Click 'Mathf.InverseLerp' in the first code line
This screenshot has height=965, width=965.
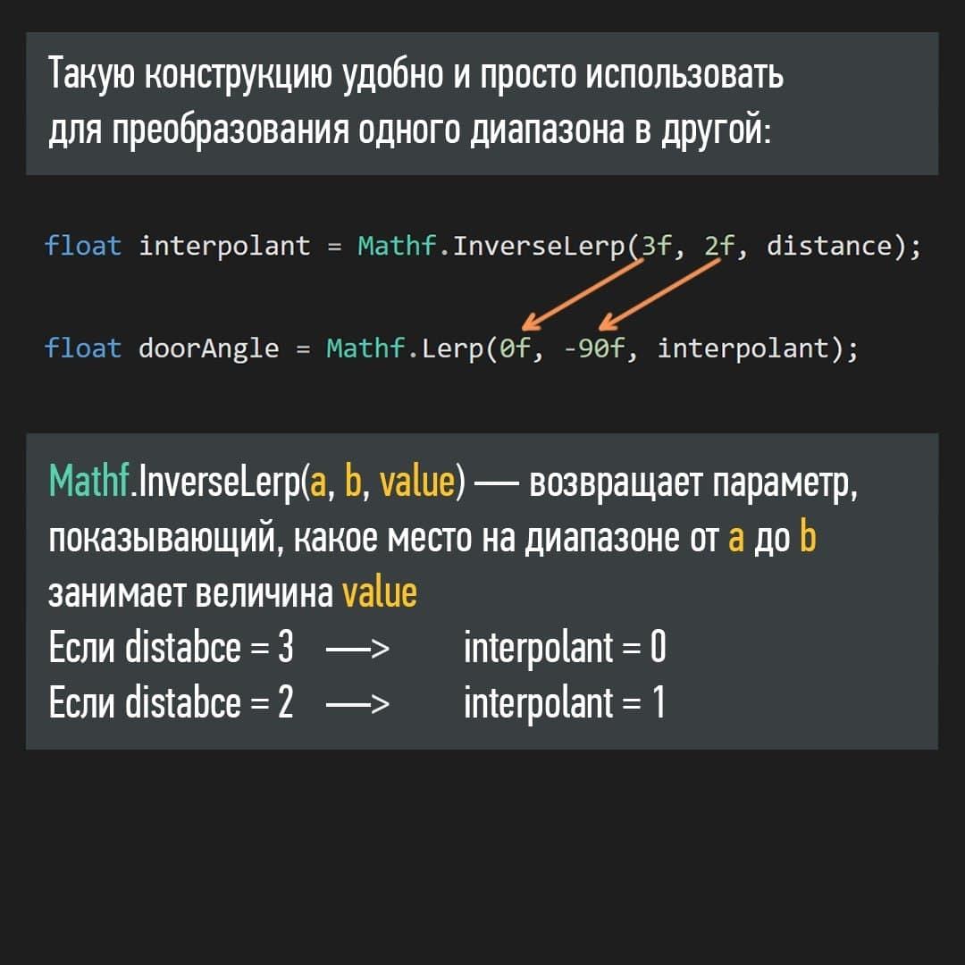pos(491,247)
